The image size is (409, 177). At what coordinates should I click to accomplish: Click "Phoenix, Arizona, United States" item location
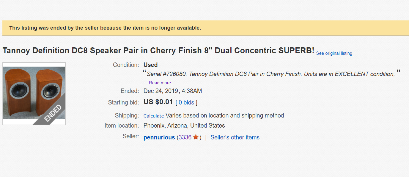pyautogui.click(x=184, y=125)
